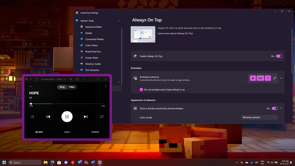Click the HOPE song progress bar

tap(67, 104)
